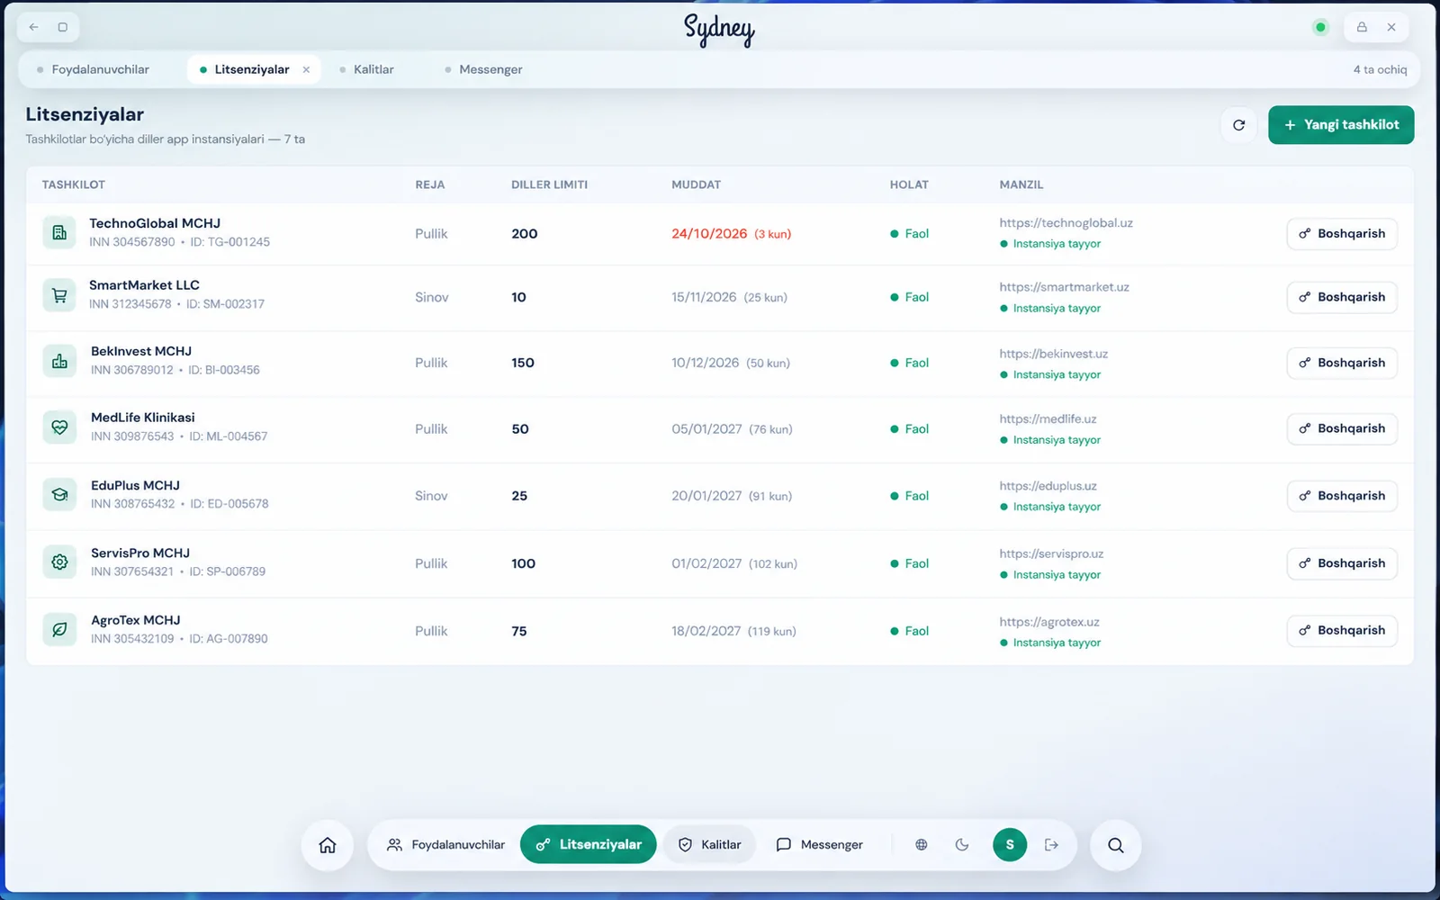Screen dimensions: 1440x900
Task: Open Foydalanuvchilar in the bottom dock
Action: [445, 845]
